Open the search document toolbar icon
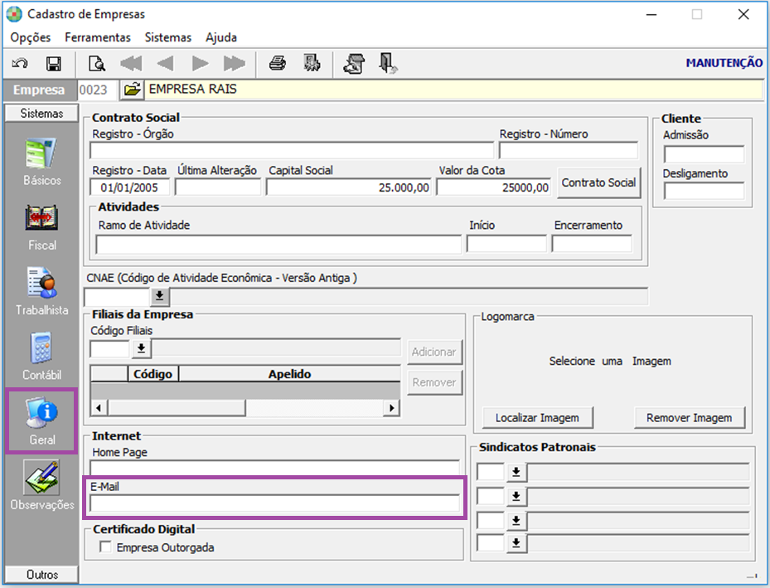 (x=97, y=64)
